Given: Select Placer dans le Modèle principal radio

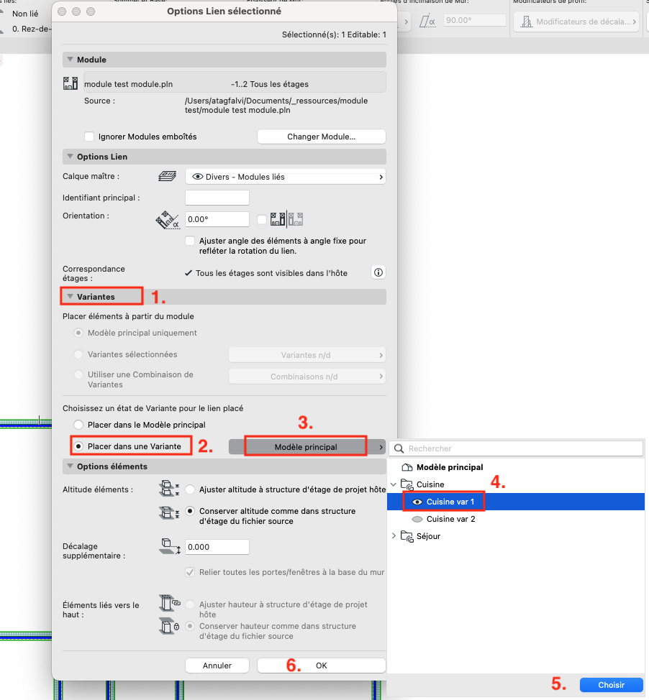Looking at the screenshot, I should click(78, 425).
